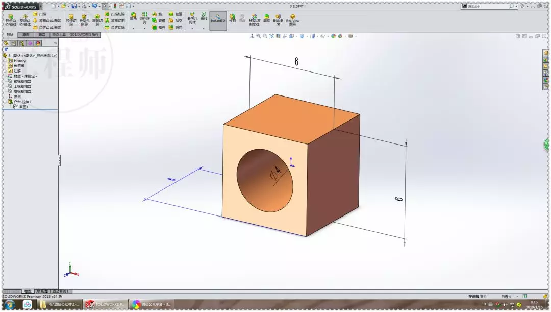Open the Windows Start button
Viewport: 551px width, 312px height.
point(10,305)
